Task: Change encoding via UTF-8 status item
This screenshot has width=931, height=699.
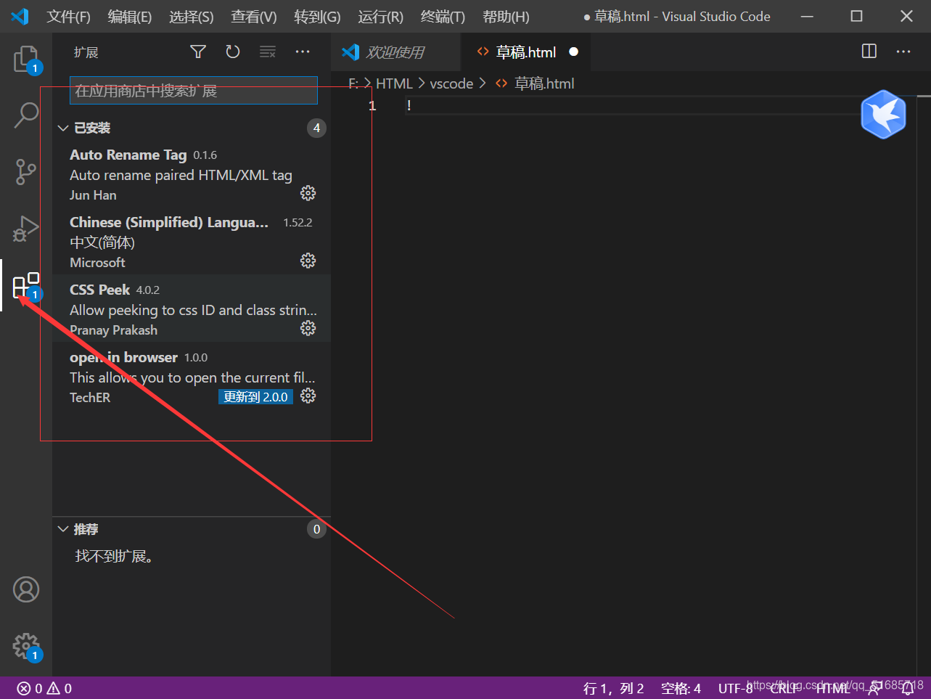Action: [736, 688]
